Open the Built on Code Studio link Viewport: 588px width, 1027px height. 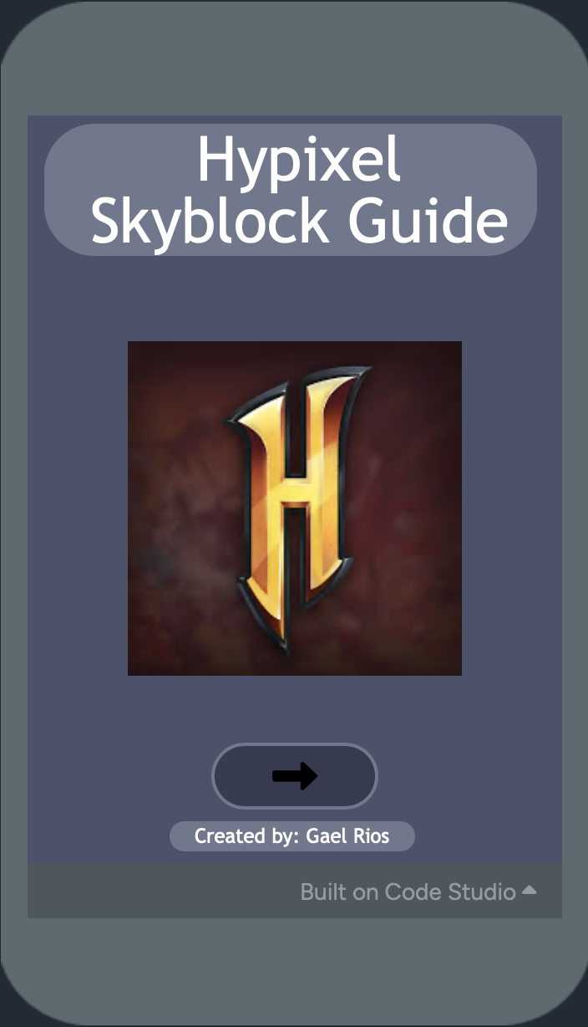pyautogui.click(x=408, y=892)
